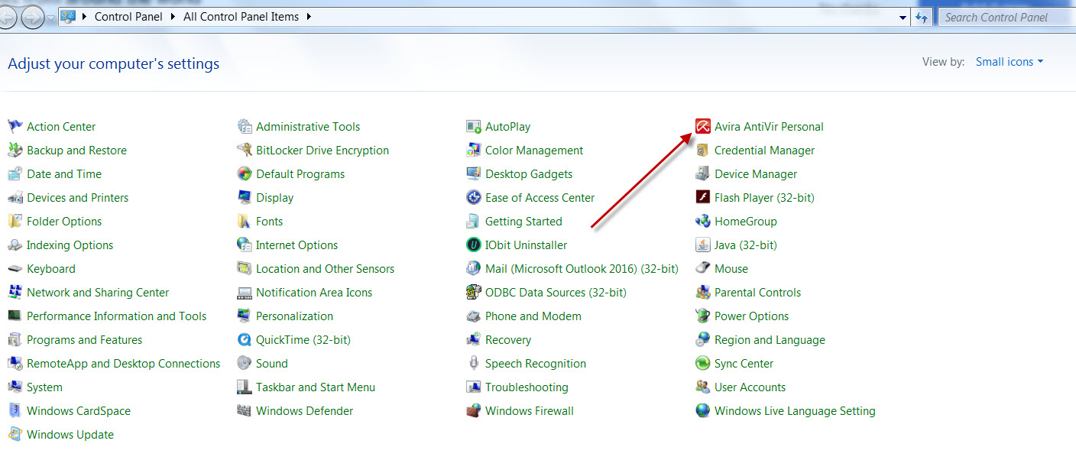The height and width of the screenshot is (460, 1076).
Task: Open ODBC Data Sources (32-bit) link
Action: (556, 293)
